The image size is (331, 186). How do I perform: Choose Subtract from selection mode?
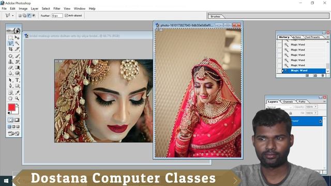click(29, 16)
